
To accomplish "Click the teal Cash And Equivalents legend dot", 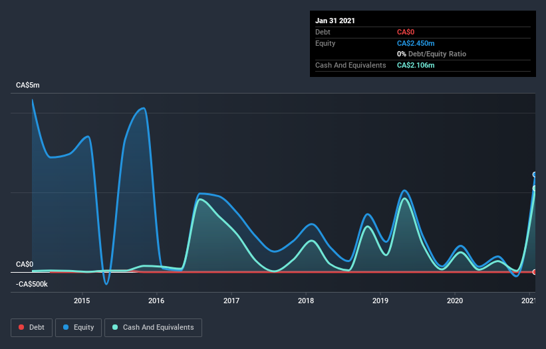I will tap(115, 327).
